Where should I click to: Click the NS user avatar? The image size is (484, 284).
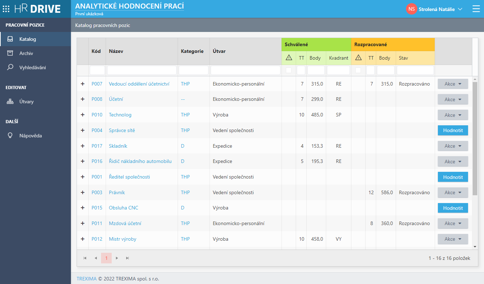click(x=411, y=9)
